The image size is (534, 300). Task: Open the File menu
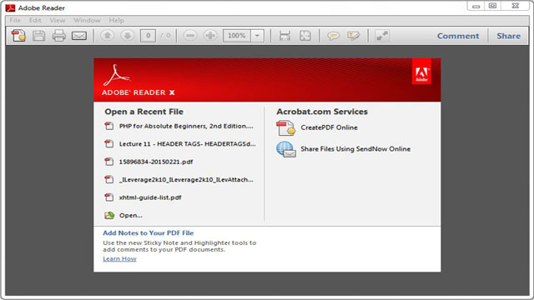point(15,20)
